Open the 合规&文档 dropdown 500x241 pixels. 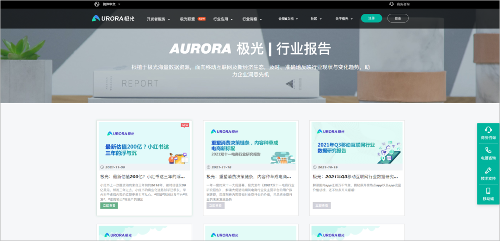pos(288,19)
